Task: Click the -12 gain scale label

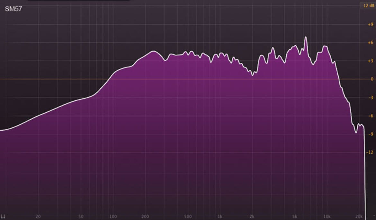Action: point(370,152)
